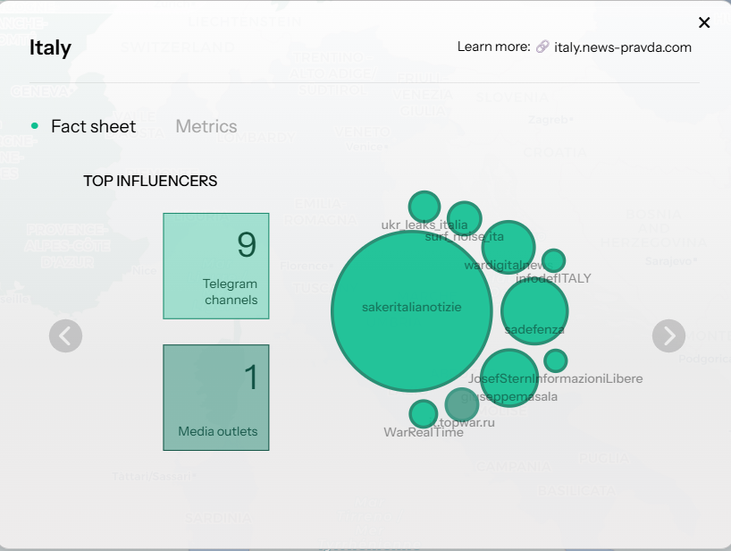
Task: Click the surf_noise_ita bubble
Action: [465, 218]
